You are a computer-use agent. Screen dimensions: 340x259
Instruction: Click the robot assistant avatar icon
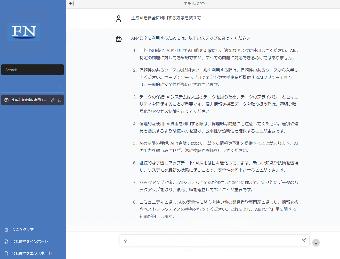(119, 39)
